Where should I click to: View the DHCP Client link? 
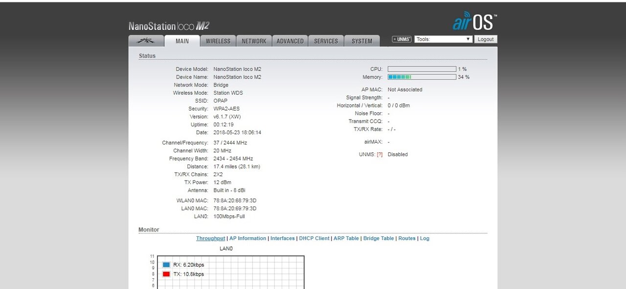(314, 238)
